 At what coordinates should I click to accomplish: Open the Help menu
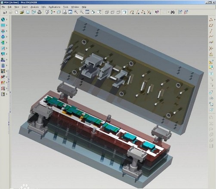click(x=84, y=7)
